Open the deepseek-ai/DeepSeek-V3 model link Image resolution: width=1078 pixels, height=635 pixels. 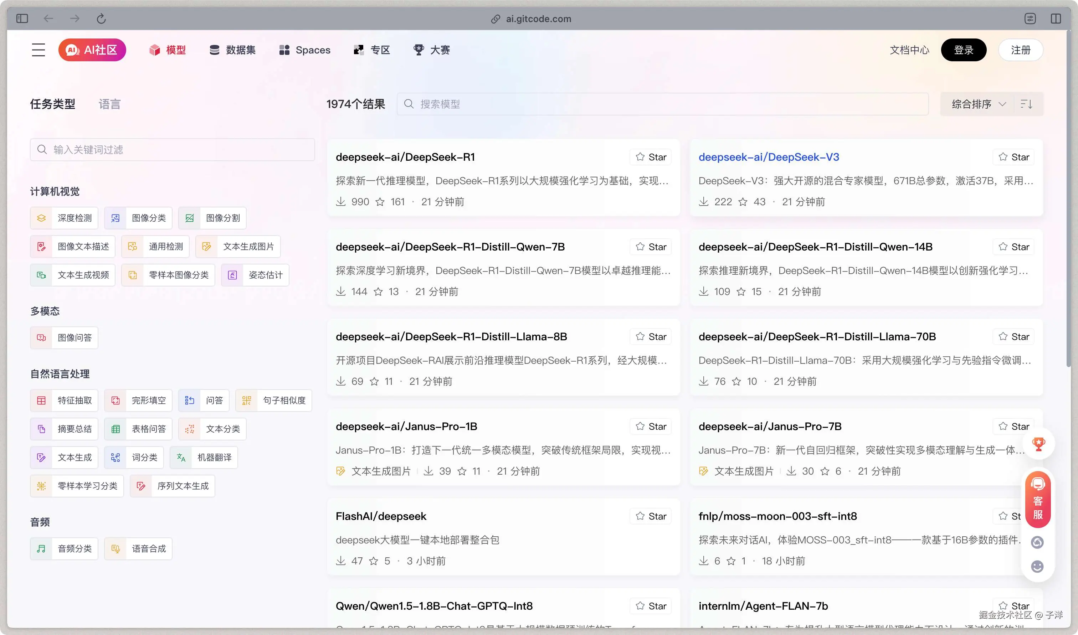click(x=768, y=157)
